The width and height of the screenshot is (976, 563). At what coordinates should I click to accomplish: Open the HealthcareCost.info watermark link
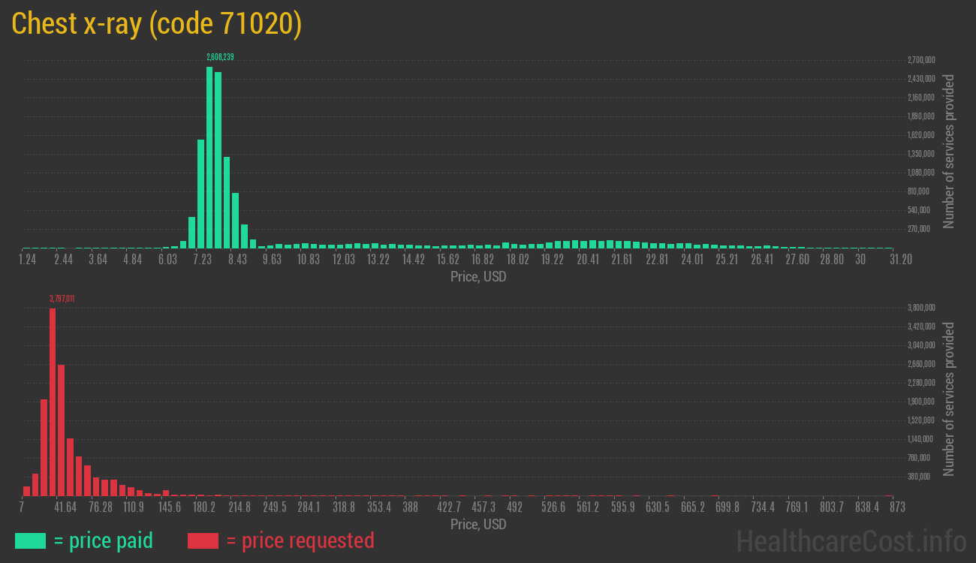tap(851, 540)
